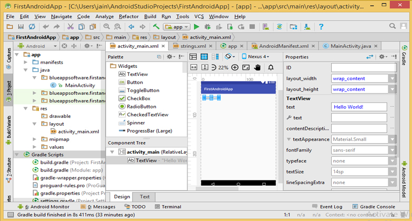412x221 pixels.
Task: Open the layout_width dropdown arrow
Action: pos(392,78)
